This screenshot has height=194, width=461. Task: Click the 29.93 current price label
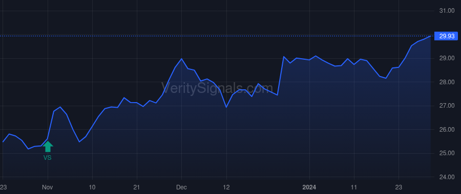(446, 36)
